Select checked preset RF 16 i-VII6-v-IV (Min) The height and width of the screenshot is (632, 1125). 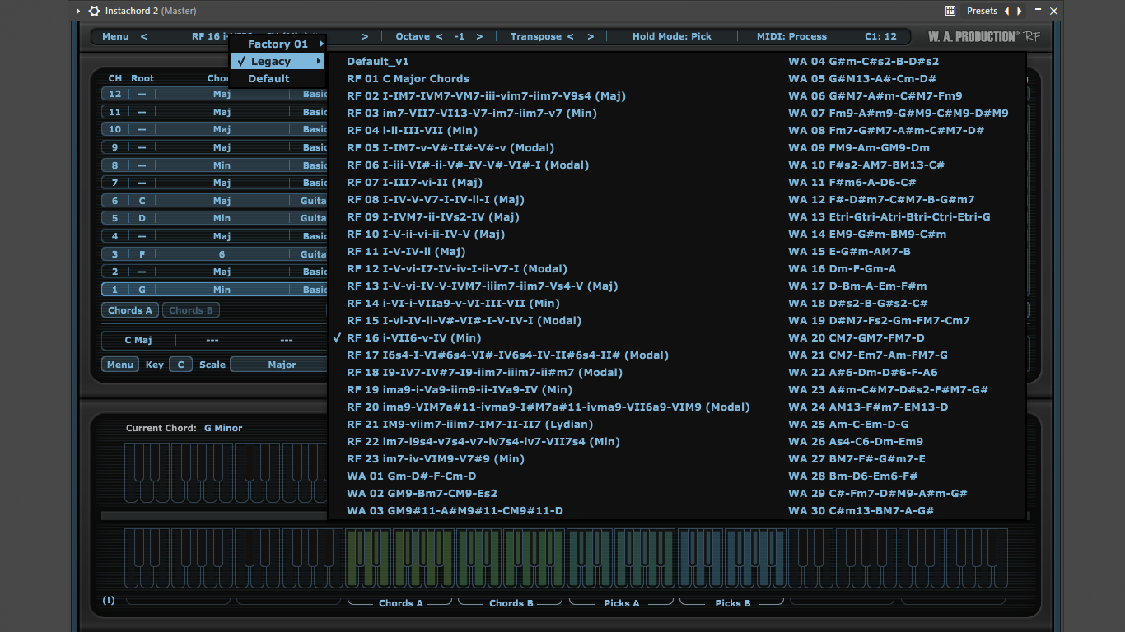tap(413, 337)
